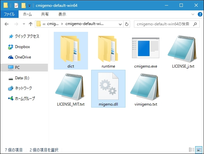Viewport: 204px width, 154px height.
Task: Open the runtime folder
Action: click(x=108, y=51)
